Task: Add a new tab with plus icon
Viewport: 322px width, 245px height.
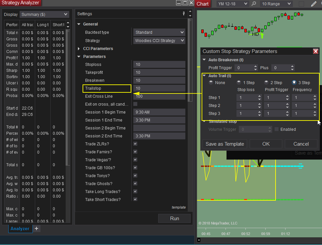Action: [36, 228]
